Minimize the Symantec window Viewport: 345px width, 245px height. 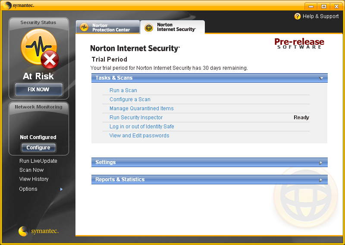coord(310,6)
